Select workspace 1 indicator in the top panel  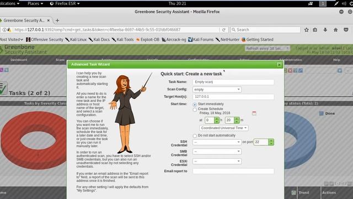tap(323, 4)
